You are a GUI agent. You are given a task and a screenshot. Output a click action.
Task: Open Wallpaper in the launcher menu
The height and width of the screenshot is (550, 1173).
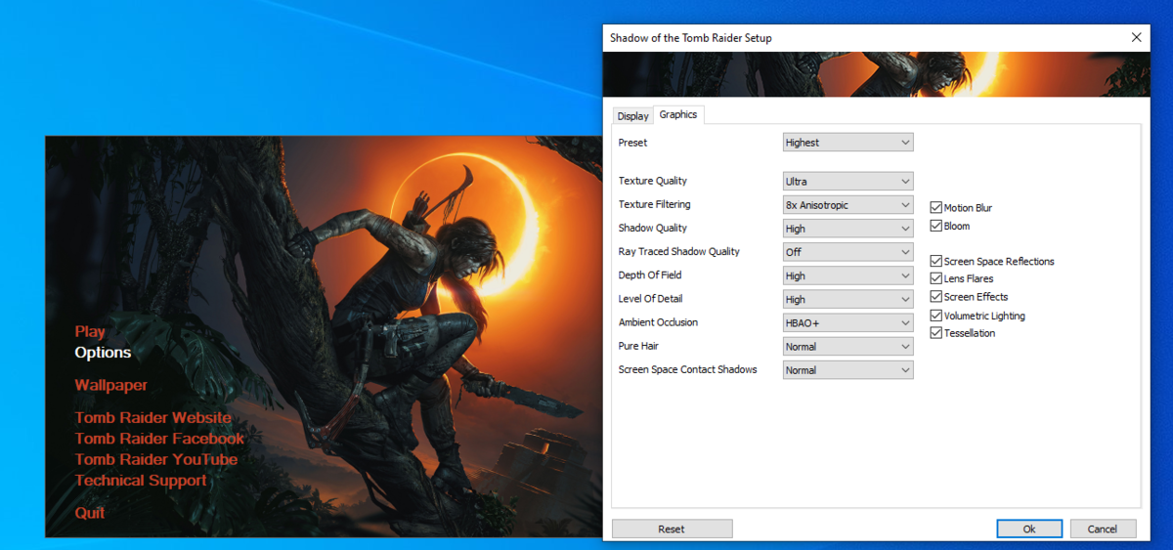click(111, 385)
